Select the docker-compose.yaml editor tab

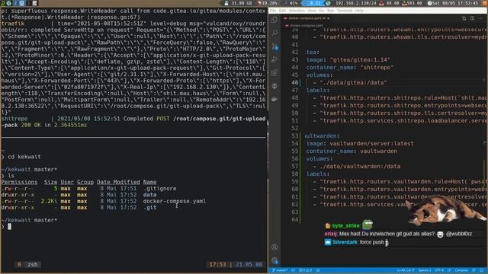[x=307, y=18]
